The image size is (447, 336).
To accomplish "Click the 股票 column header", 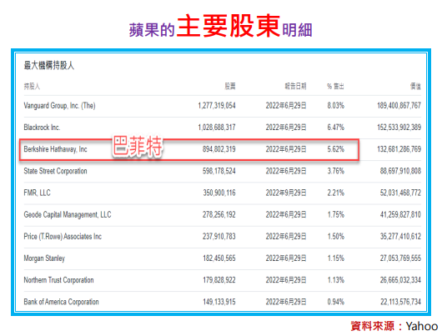I will pos(230,86).
